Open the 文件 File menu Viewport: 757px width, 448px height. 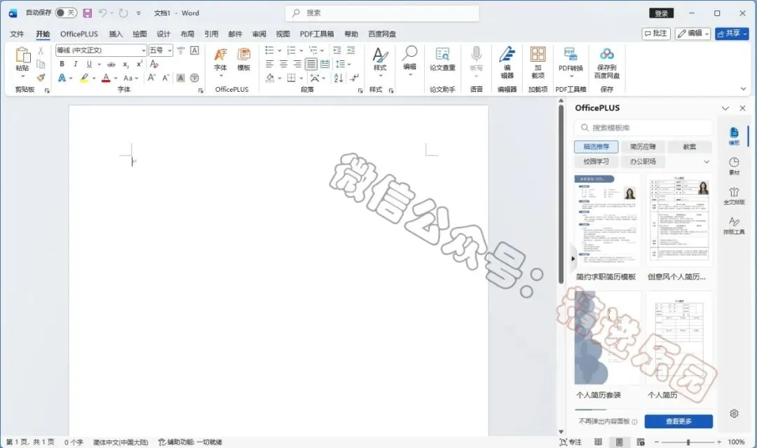[17, 34]
